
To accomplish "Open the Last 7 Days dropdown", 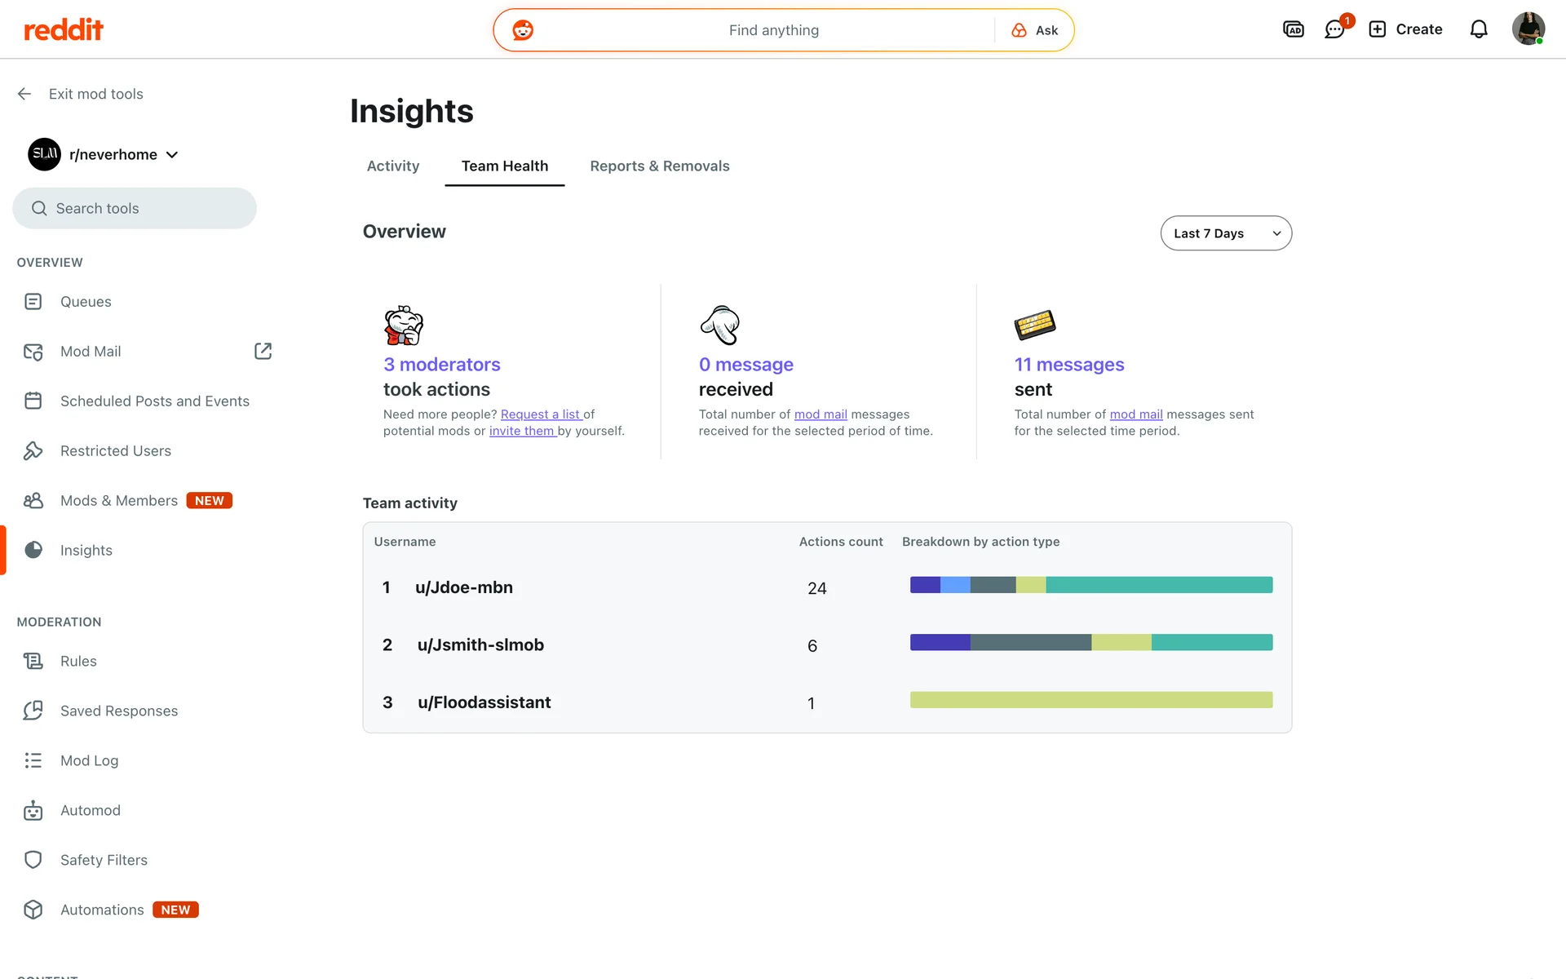I will 1225,233.
